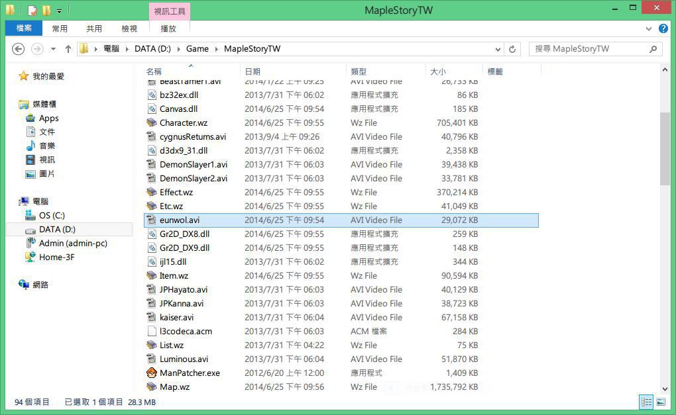Switch to the 檢視 ribbon tab
The width and height of the screenshot is (676, 415).
click(x=129, y=28)
